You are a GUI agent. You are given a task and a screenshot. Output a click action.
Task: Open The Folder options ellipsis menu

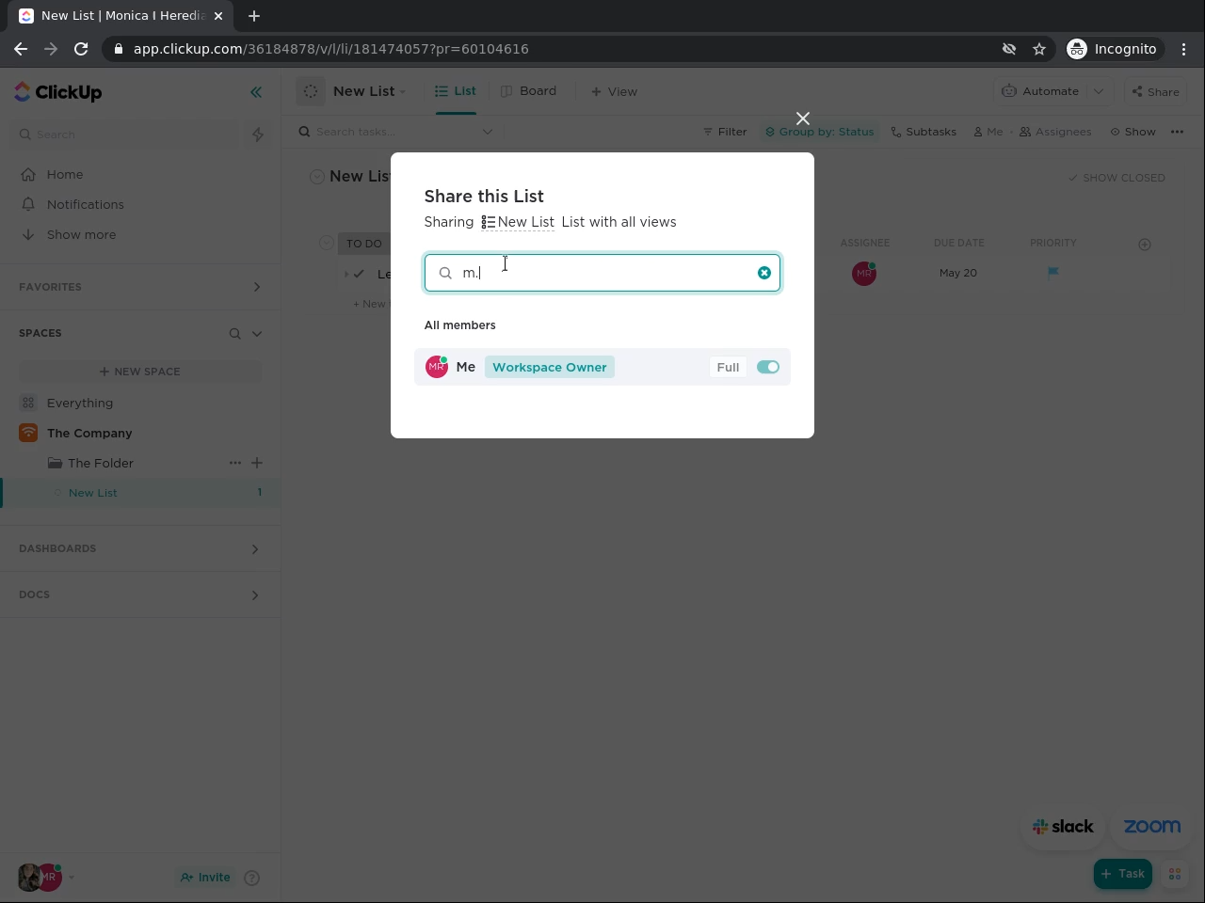pos(235,463)
